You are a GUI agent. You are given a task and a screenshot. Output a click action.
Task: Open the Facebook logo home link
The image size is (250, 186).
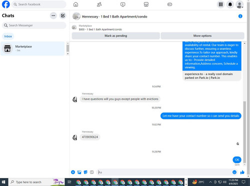pyautogui.click(x=5, y=4)
